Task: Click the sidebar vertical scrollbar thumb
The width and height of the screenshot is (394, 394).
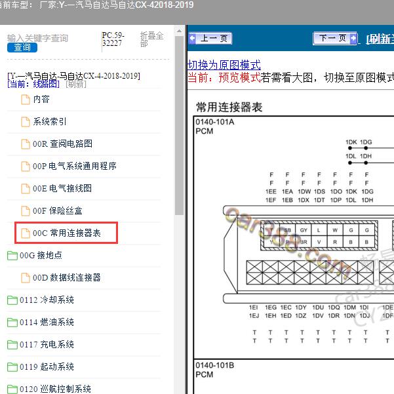Action: click(179, 126)
